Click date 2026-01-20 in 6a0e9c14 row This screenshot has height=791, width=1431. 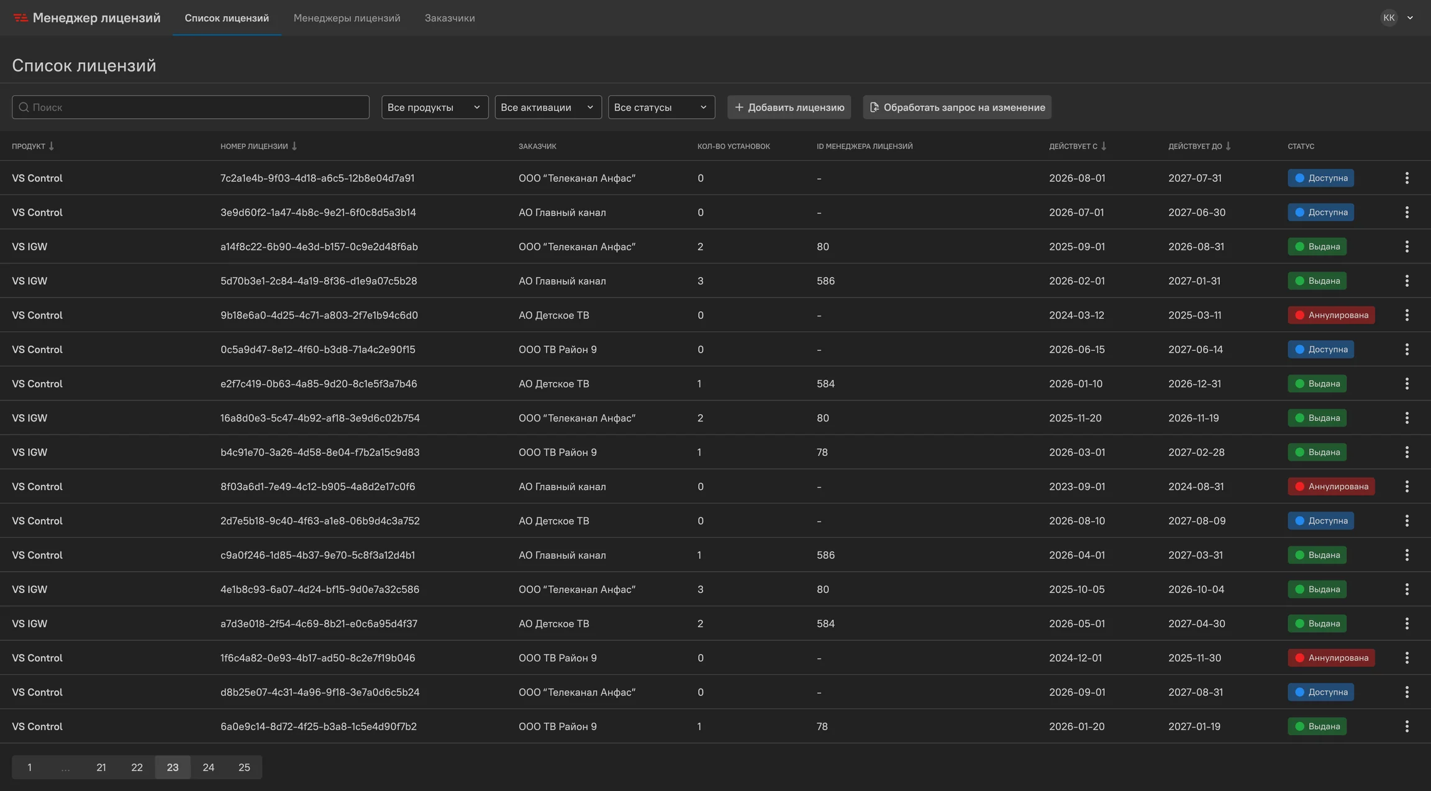point(1077,726)
